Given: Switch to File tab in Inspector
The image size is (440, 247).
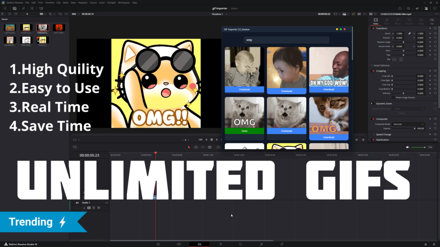Looking at the screenshot, I should 432,21.
